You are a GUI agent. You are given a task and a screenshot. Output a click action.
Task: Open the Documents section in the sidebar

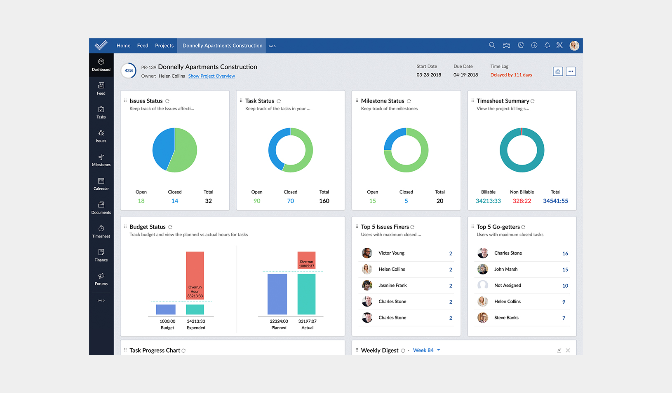[101, 208]
